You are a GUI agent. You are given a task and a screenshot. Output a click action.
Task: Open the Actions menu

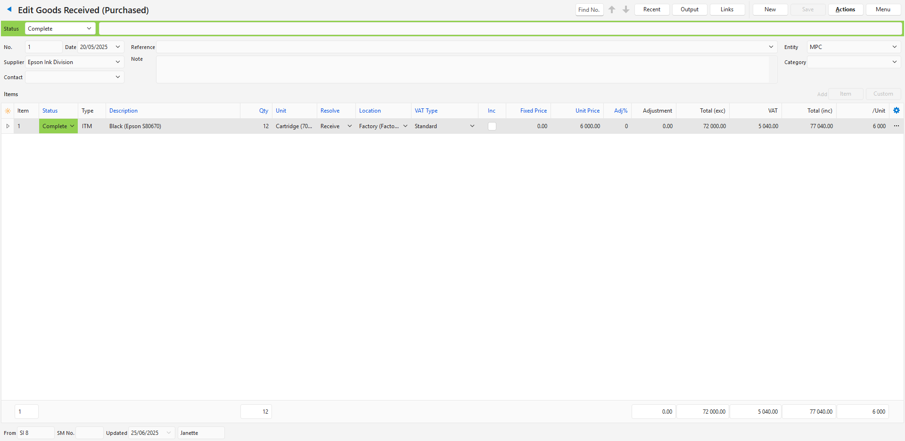[845, 9]
